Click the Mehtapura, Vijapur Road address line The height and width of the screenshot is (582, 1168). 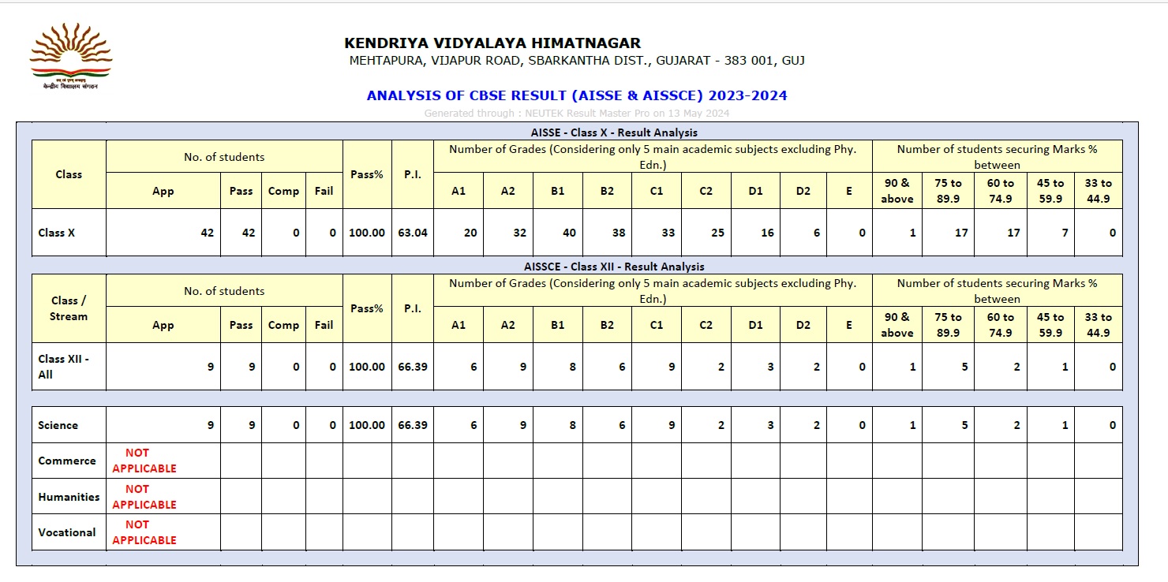coord(577,61)
